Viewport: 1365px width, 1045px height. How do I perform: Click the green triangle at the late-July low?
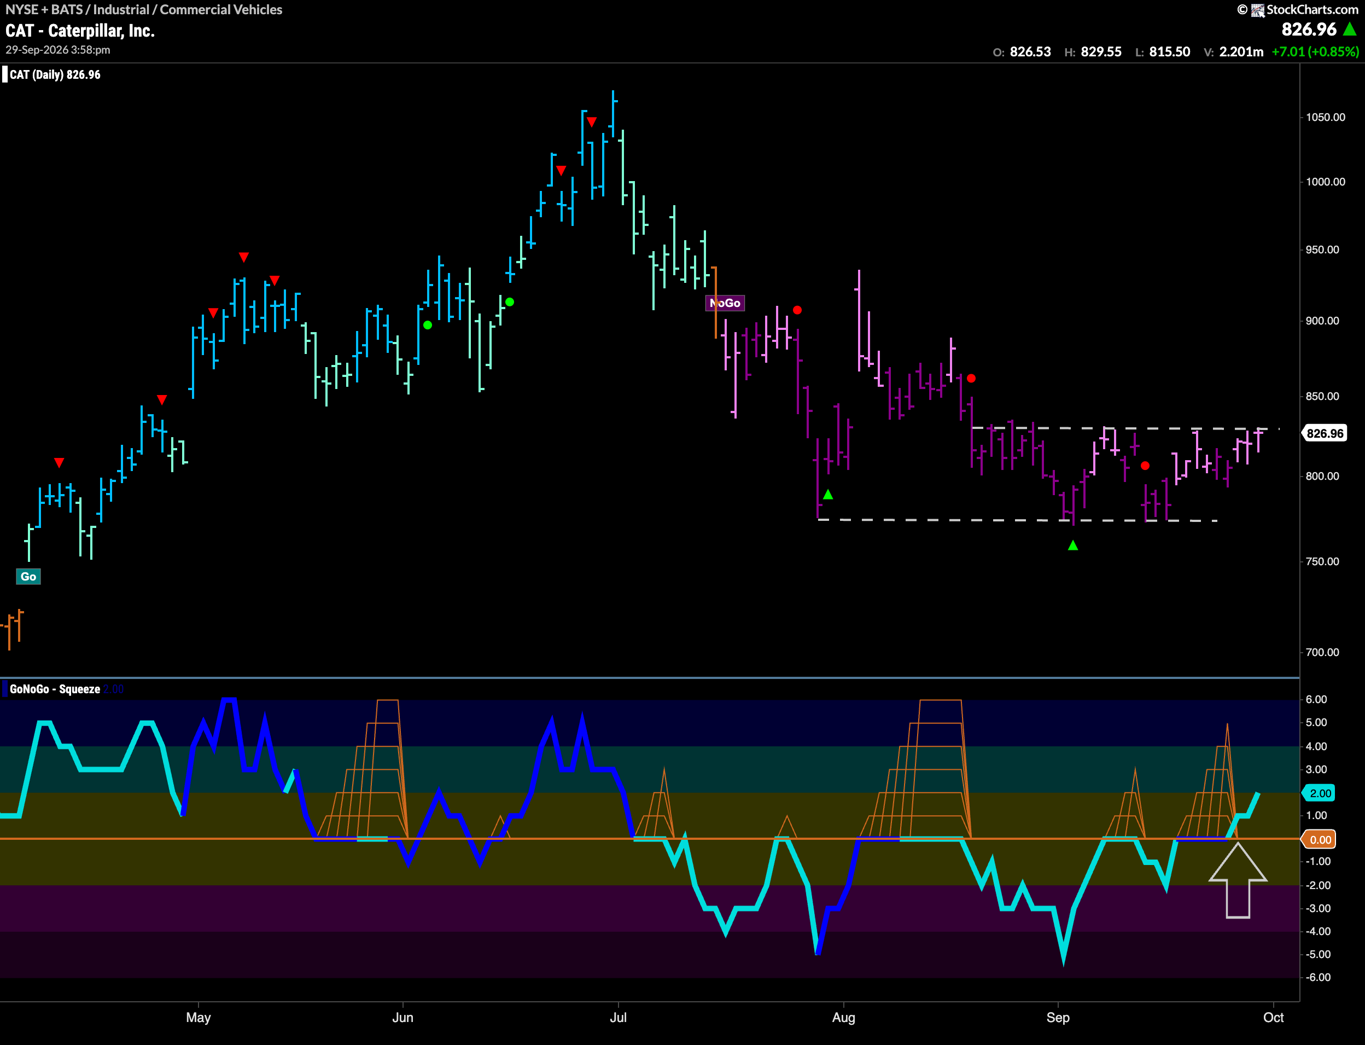pyautogui.click(x=828, y=495)
